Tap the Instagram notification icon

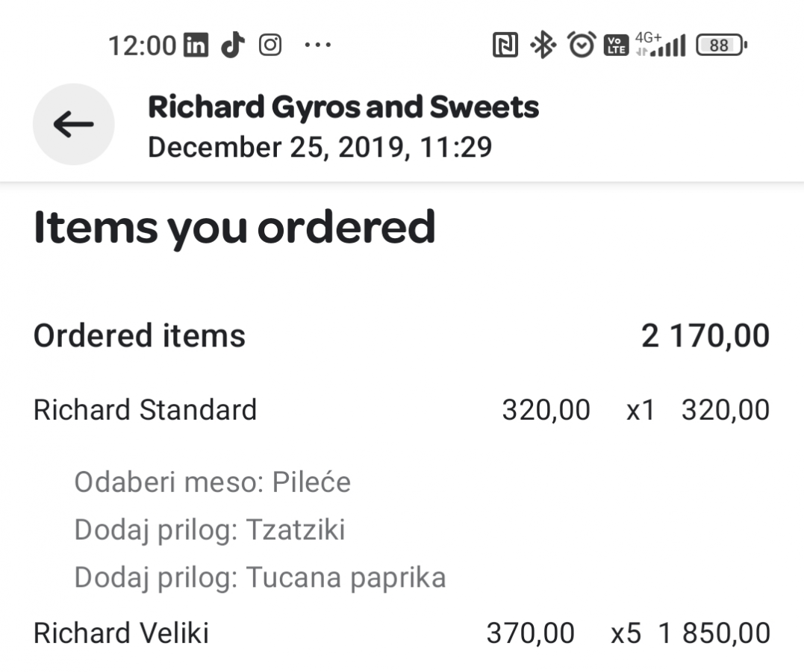270,46
